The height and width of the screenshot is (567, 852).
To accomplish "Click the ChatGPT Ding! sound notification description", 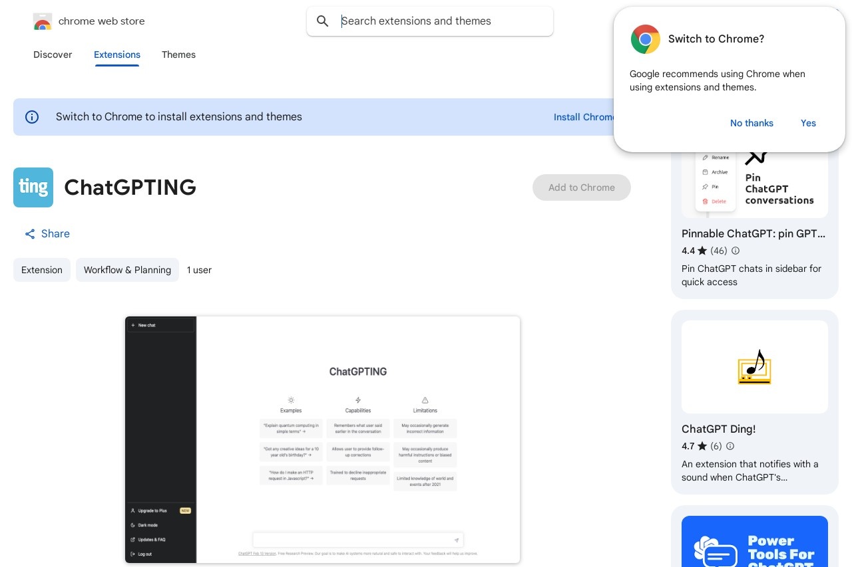I will 750,471.
